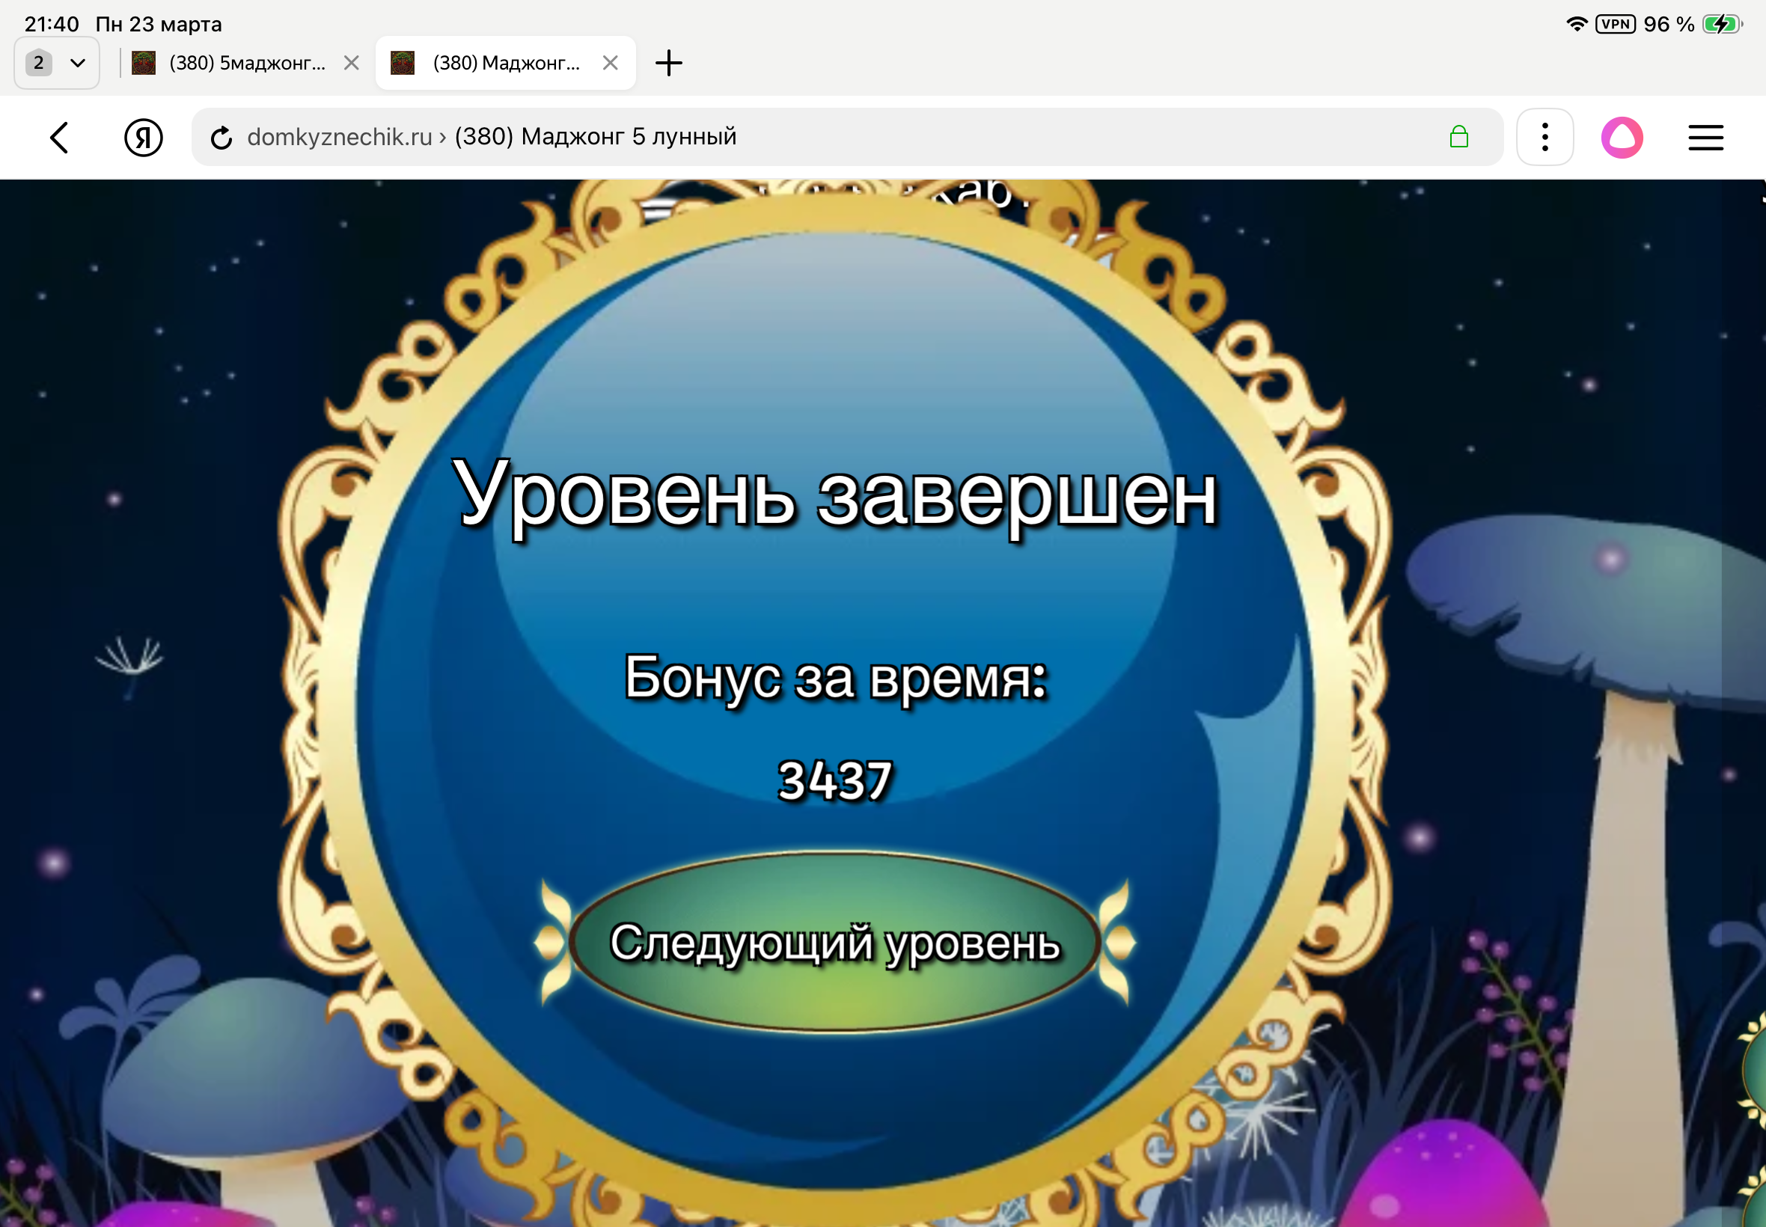Open the three-dot page options menu
Screen dimensions: 1766x1227
(1545, 138)
